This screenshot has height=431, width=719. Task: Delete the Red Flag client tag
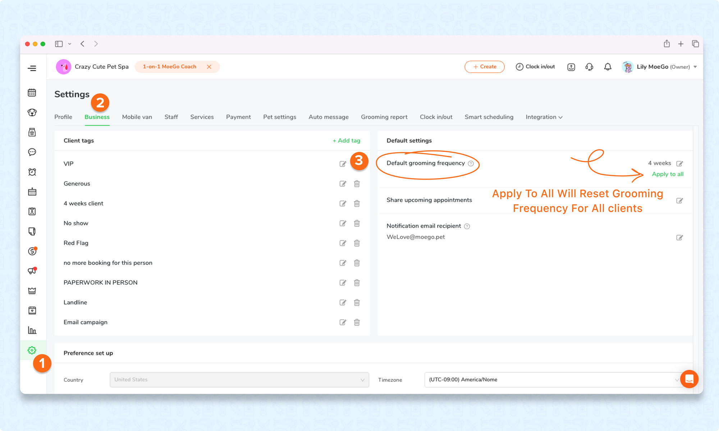click(357, 243)
